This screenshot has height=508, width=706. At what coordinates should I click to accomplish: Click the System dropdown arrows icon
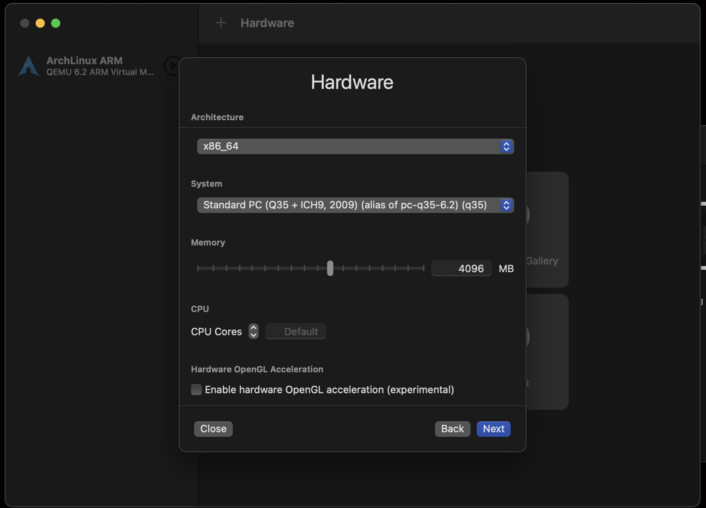(506, 205)
